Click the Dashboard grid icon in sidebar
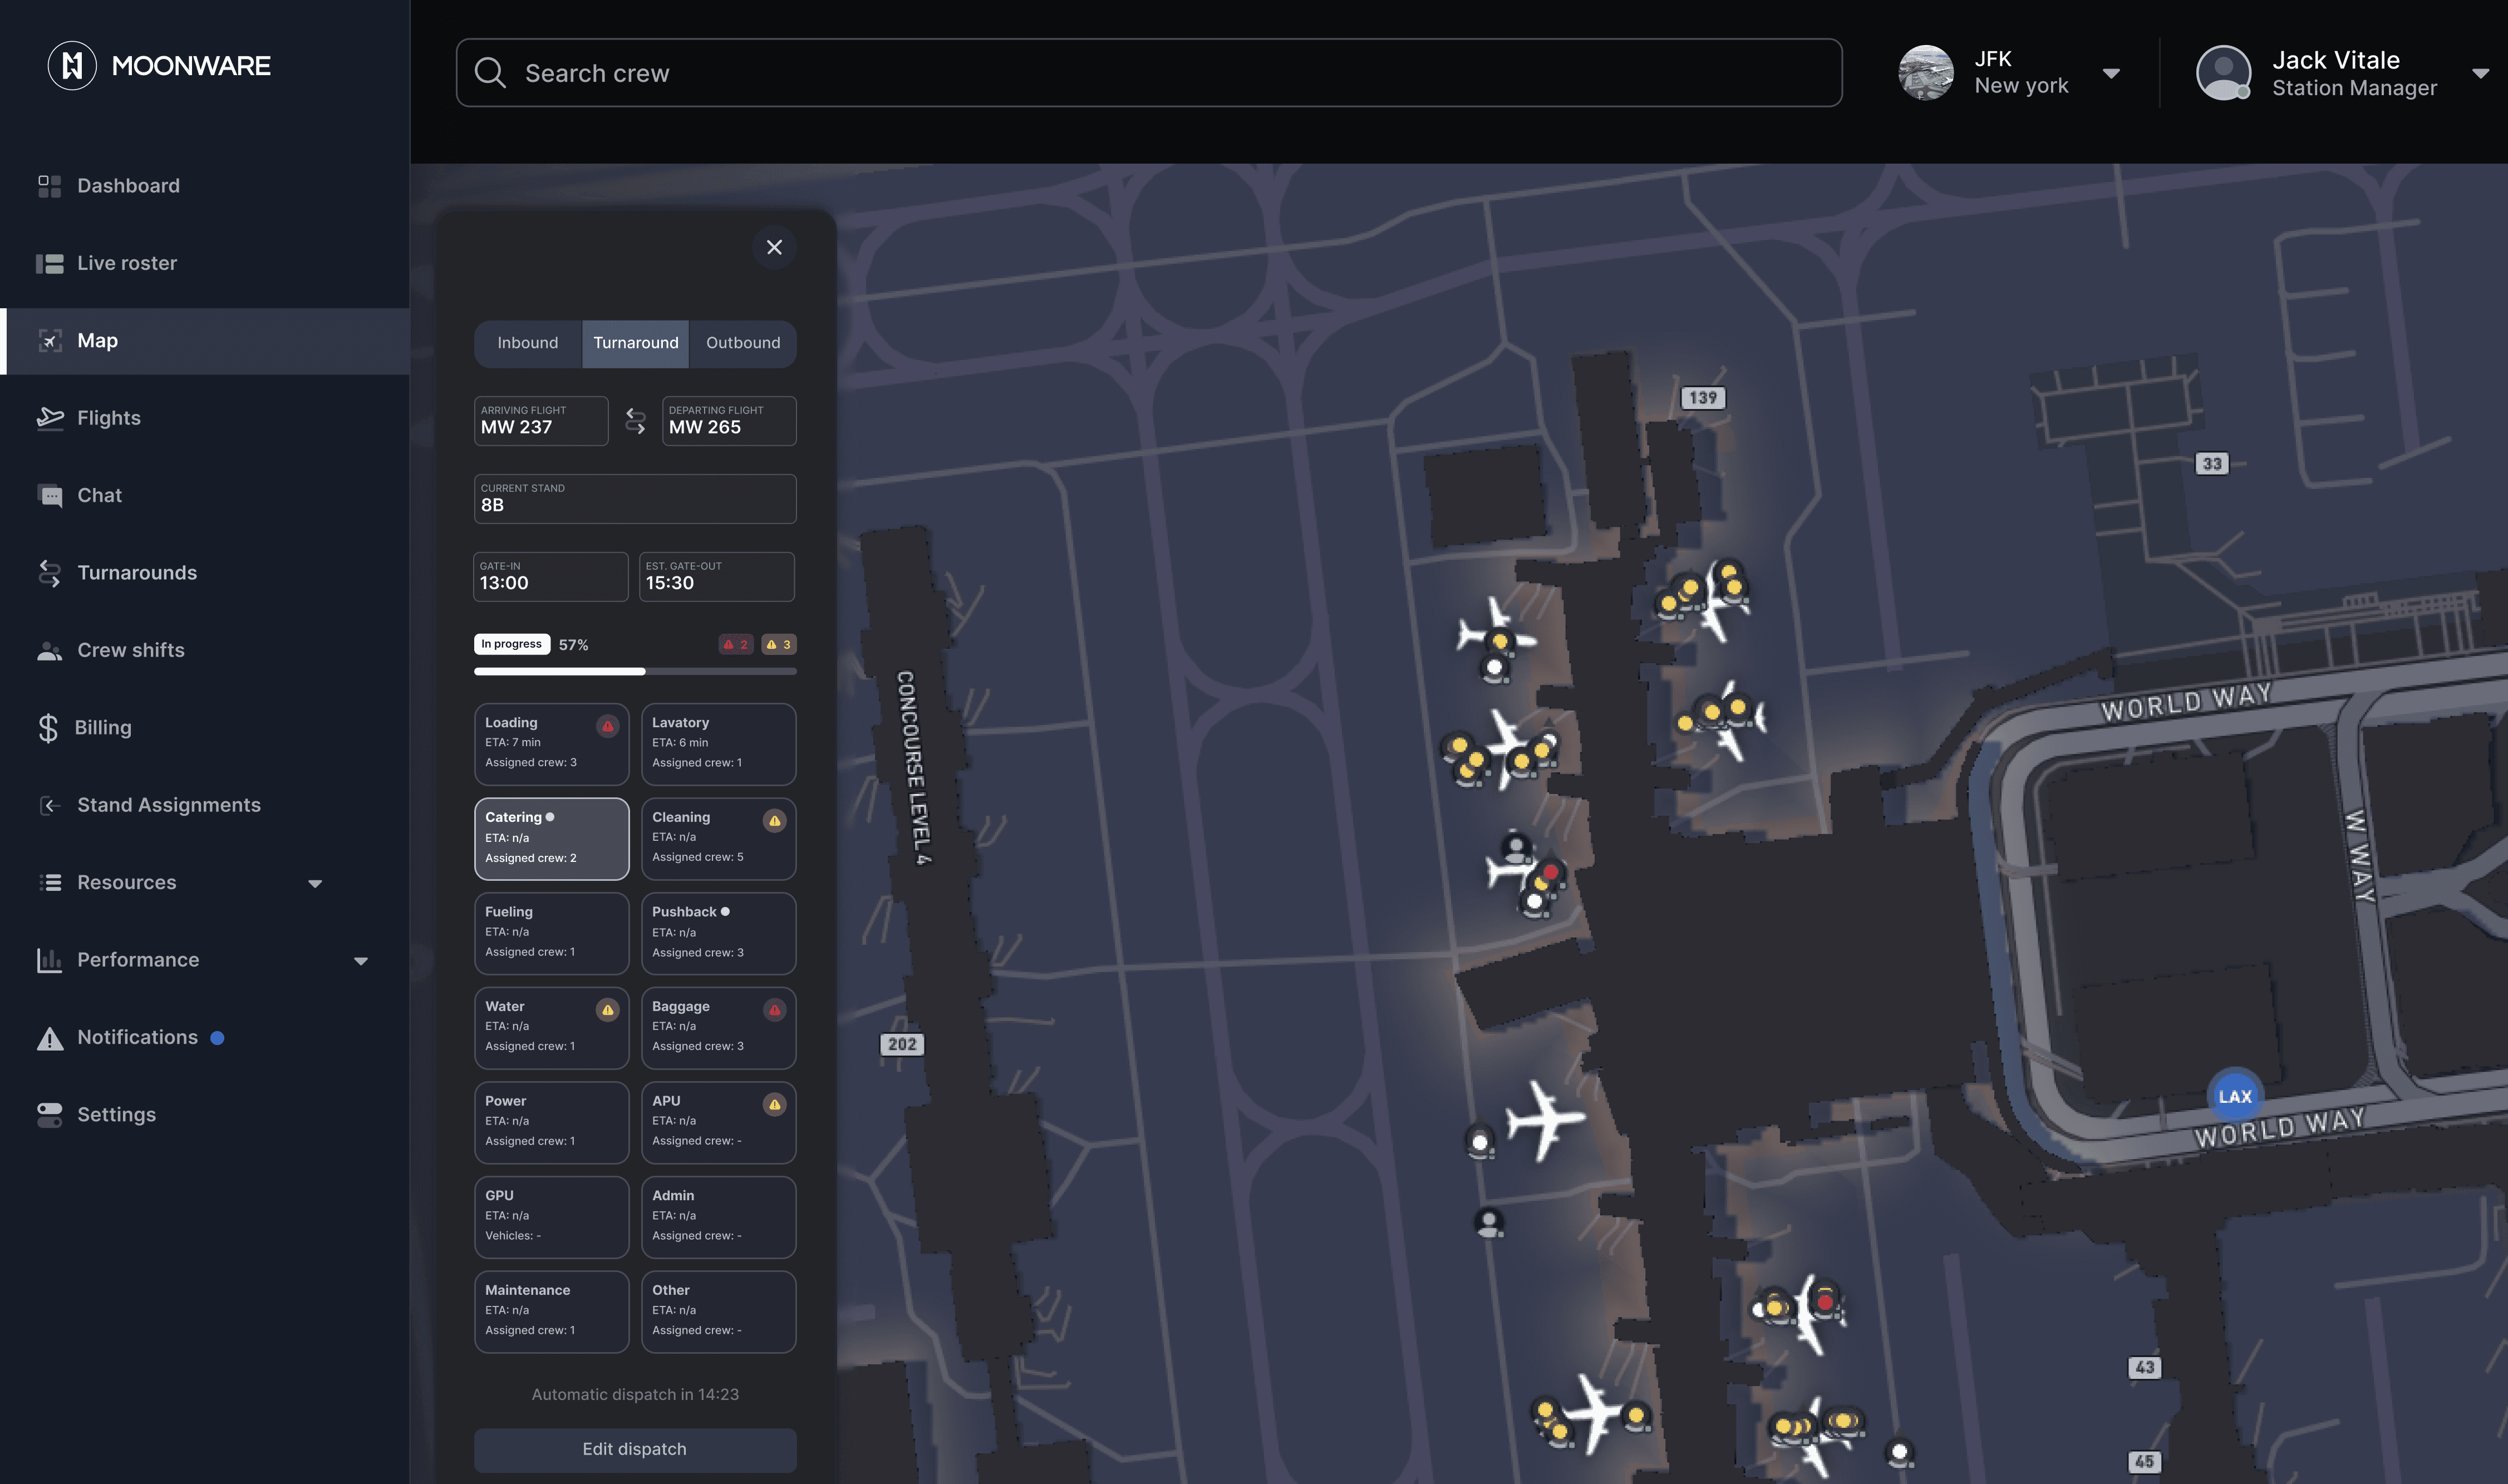This screenshot has height=1484, width=2508. tap(49, 186)
